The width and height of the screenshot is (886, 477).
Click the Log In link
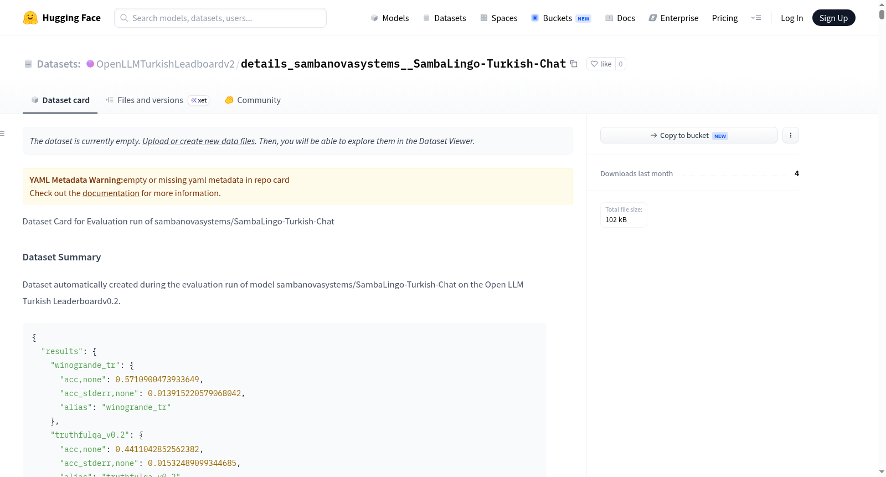pos(792,18)
